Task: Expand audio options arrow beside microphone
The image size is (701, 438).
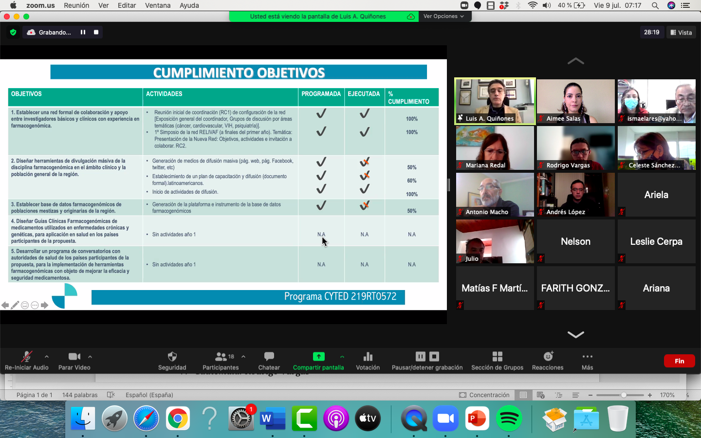Action: [x=47, y=356]
